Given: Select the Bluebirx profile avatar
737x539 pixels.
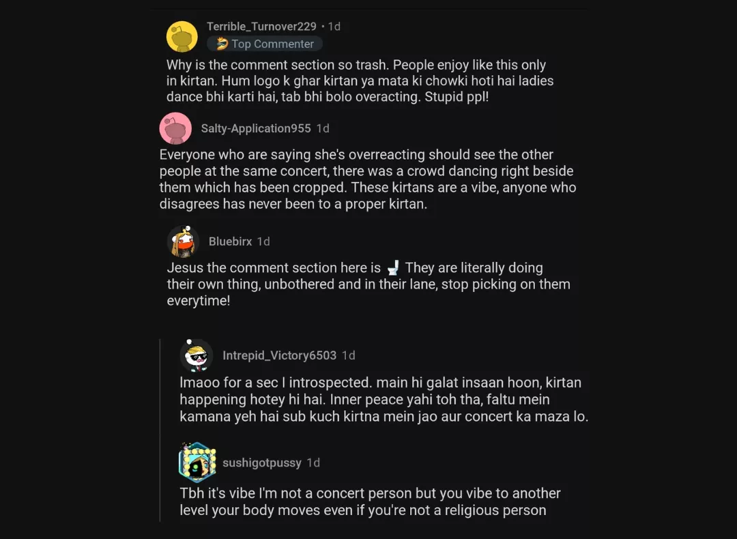Looking at the screenshot, I should click(x=183, y=242).
